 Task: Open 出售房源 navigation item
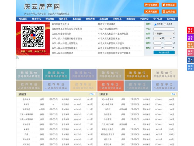pos(77,19)
